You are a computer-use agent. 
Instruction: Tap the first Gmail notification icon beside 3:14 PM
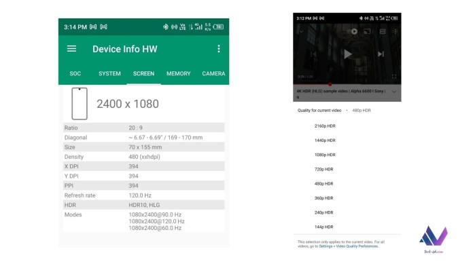point(93,27)
